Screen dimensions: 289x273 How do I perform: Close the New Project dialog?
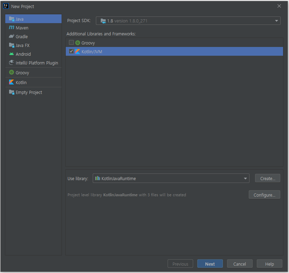coord(279,6)
